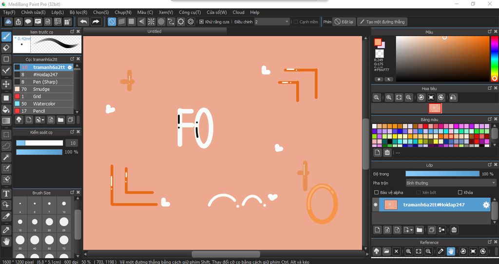Viewport: 499px width, 264px height.
Task: Select the Operation tool
Action: pos(6,205)
